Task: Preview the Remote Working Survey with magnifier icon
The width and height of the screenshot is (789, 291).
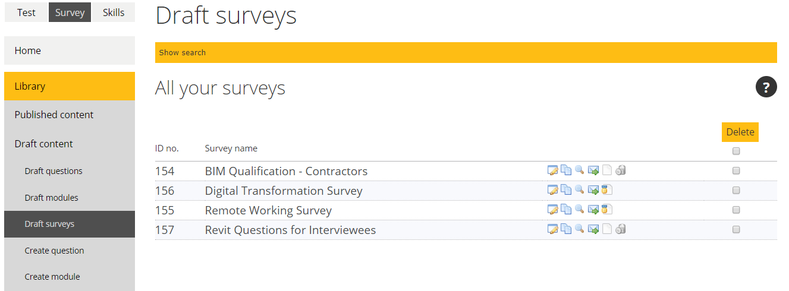Action: coord(580,210)
